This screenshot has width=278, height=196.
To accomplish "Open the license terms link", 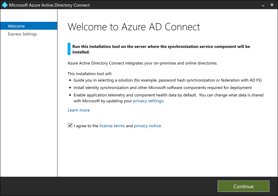I will tap(112, 126).
